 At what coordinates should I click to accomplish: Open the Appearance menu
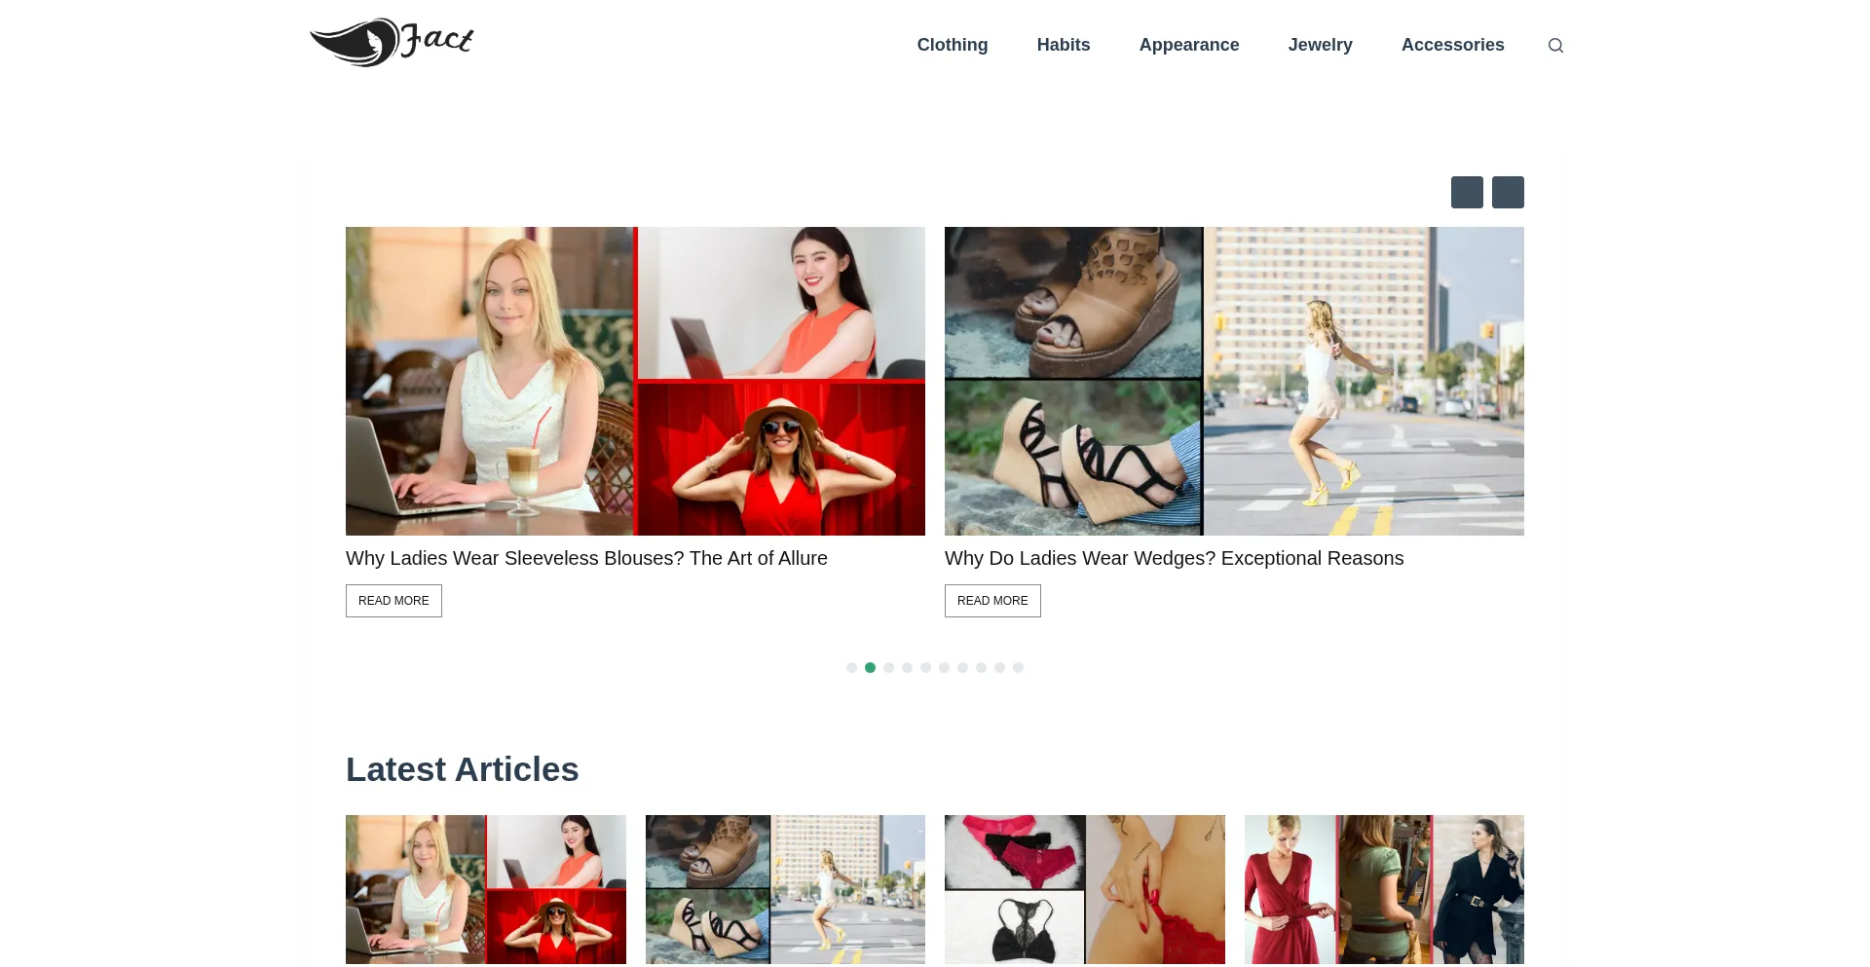coord(1189,45)
